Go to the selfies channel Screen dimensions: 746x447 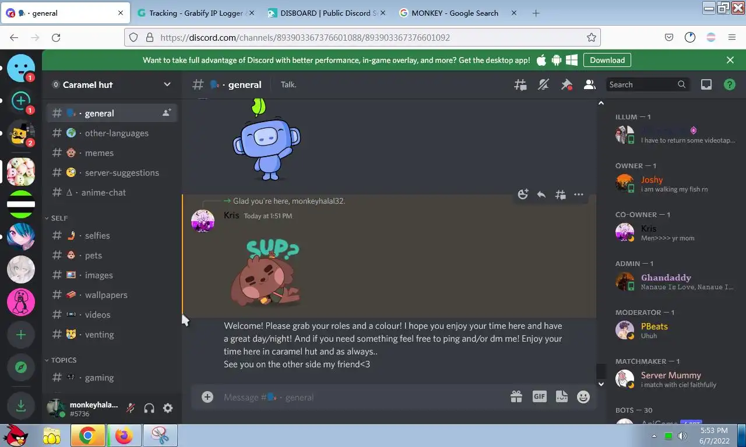pos(112,236)
